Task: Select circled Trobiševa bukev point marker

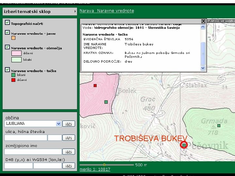Action: 184,145
